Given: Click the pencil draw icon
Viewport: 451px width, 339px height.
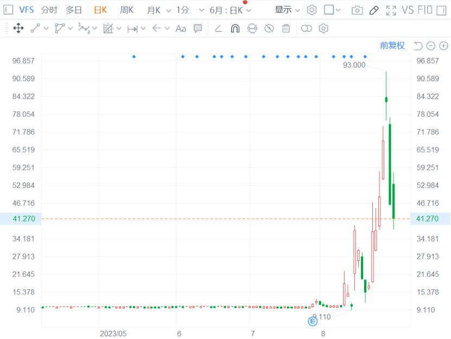Looking at the screenshot, I should click(x=373, y=10).
